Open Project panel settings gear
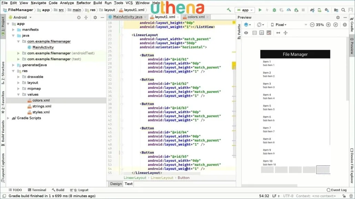This screenshot has height=199, width=355. [x=95, y=18]
